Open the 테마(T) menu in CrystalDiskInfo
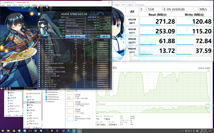The image size is (214, 133). tap(21, 5)
